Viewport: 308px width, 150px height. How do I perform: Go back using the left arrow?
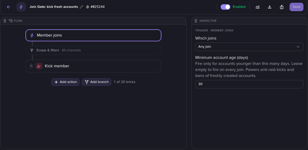(x=8, y=7)
